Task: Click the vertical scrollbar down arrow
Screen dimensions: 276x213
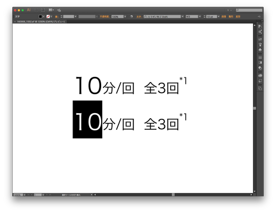Action: [255, 191]
